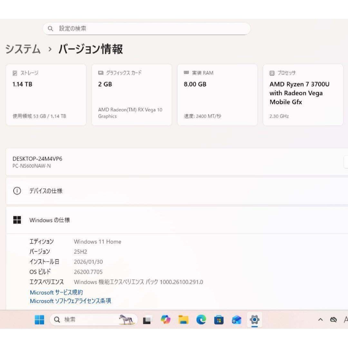Click the info icon beside デバイスの仕様

coord(17,191)
